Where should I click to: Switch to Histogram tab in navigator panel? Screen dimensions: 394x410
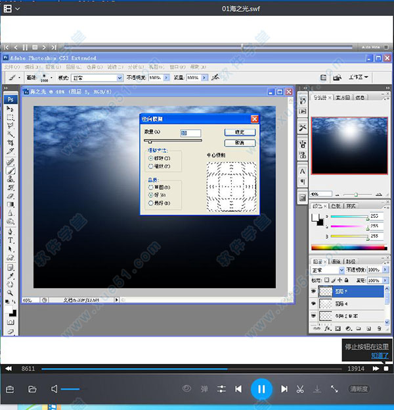tap(343, 97)
